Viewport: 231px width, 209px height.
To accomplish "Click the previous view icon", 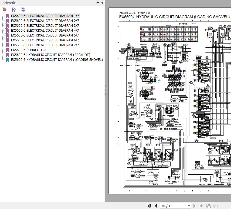I will [208, 206].
